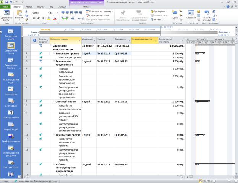Click Соблюдение связей button
This screenshot has height=183, width=238.
coord(97,16)
